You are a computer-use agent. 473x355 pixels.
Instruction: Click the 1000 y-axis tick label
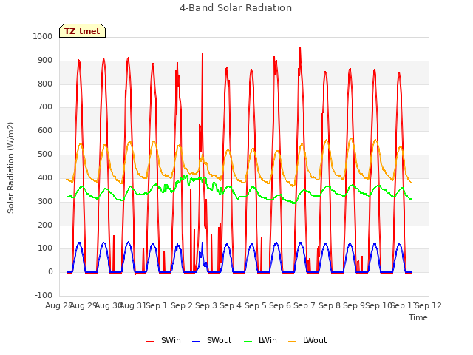tap(43, 36)
